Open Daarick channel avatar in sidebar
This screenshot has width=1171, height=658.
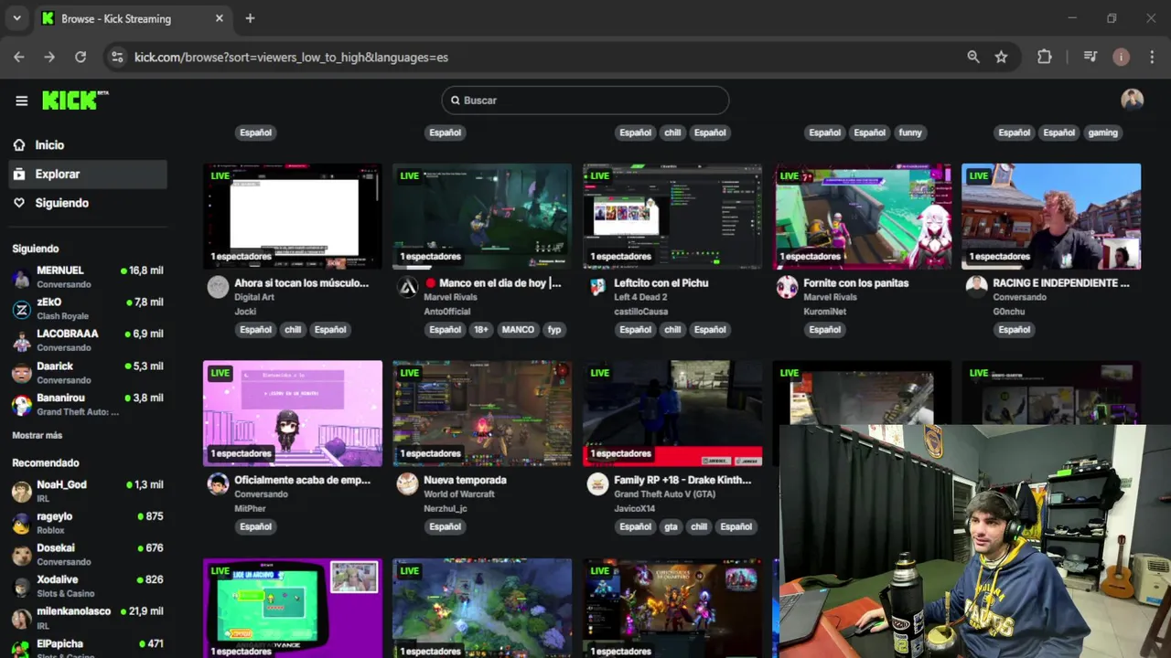point(21,373)
